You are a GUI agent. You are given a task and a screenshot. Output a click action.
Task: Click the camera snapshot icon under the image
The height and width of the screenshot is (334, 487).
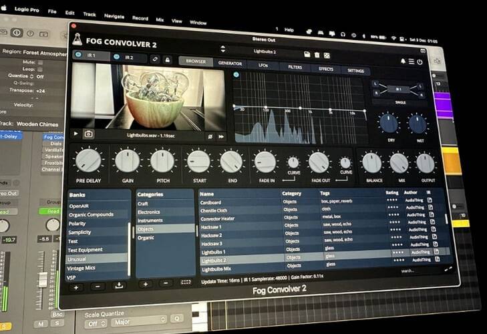[89, 134]
